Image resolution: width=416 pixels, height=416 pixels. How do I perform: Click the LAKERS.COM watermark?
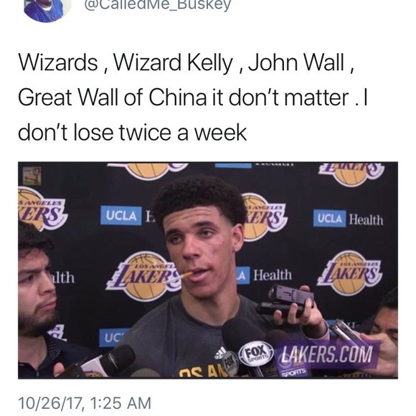(x=326, y=354)
